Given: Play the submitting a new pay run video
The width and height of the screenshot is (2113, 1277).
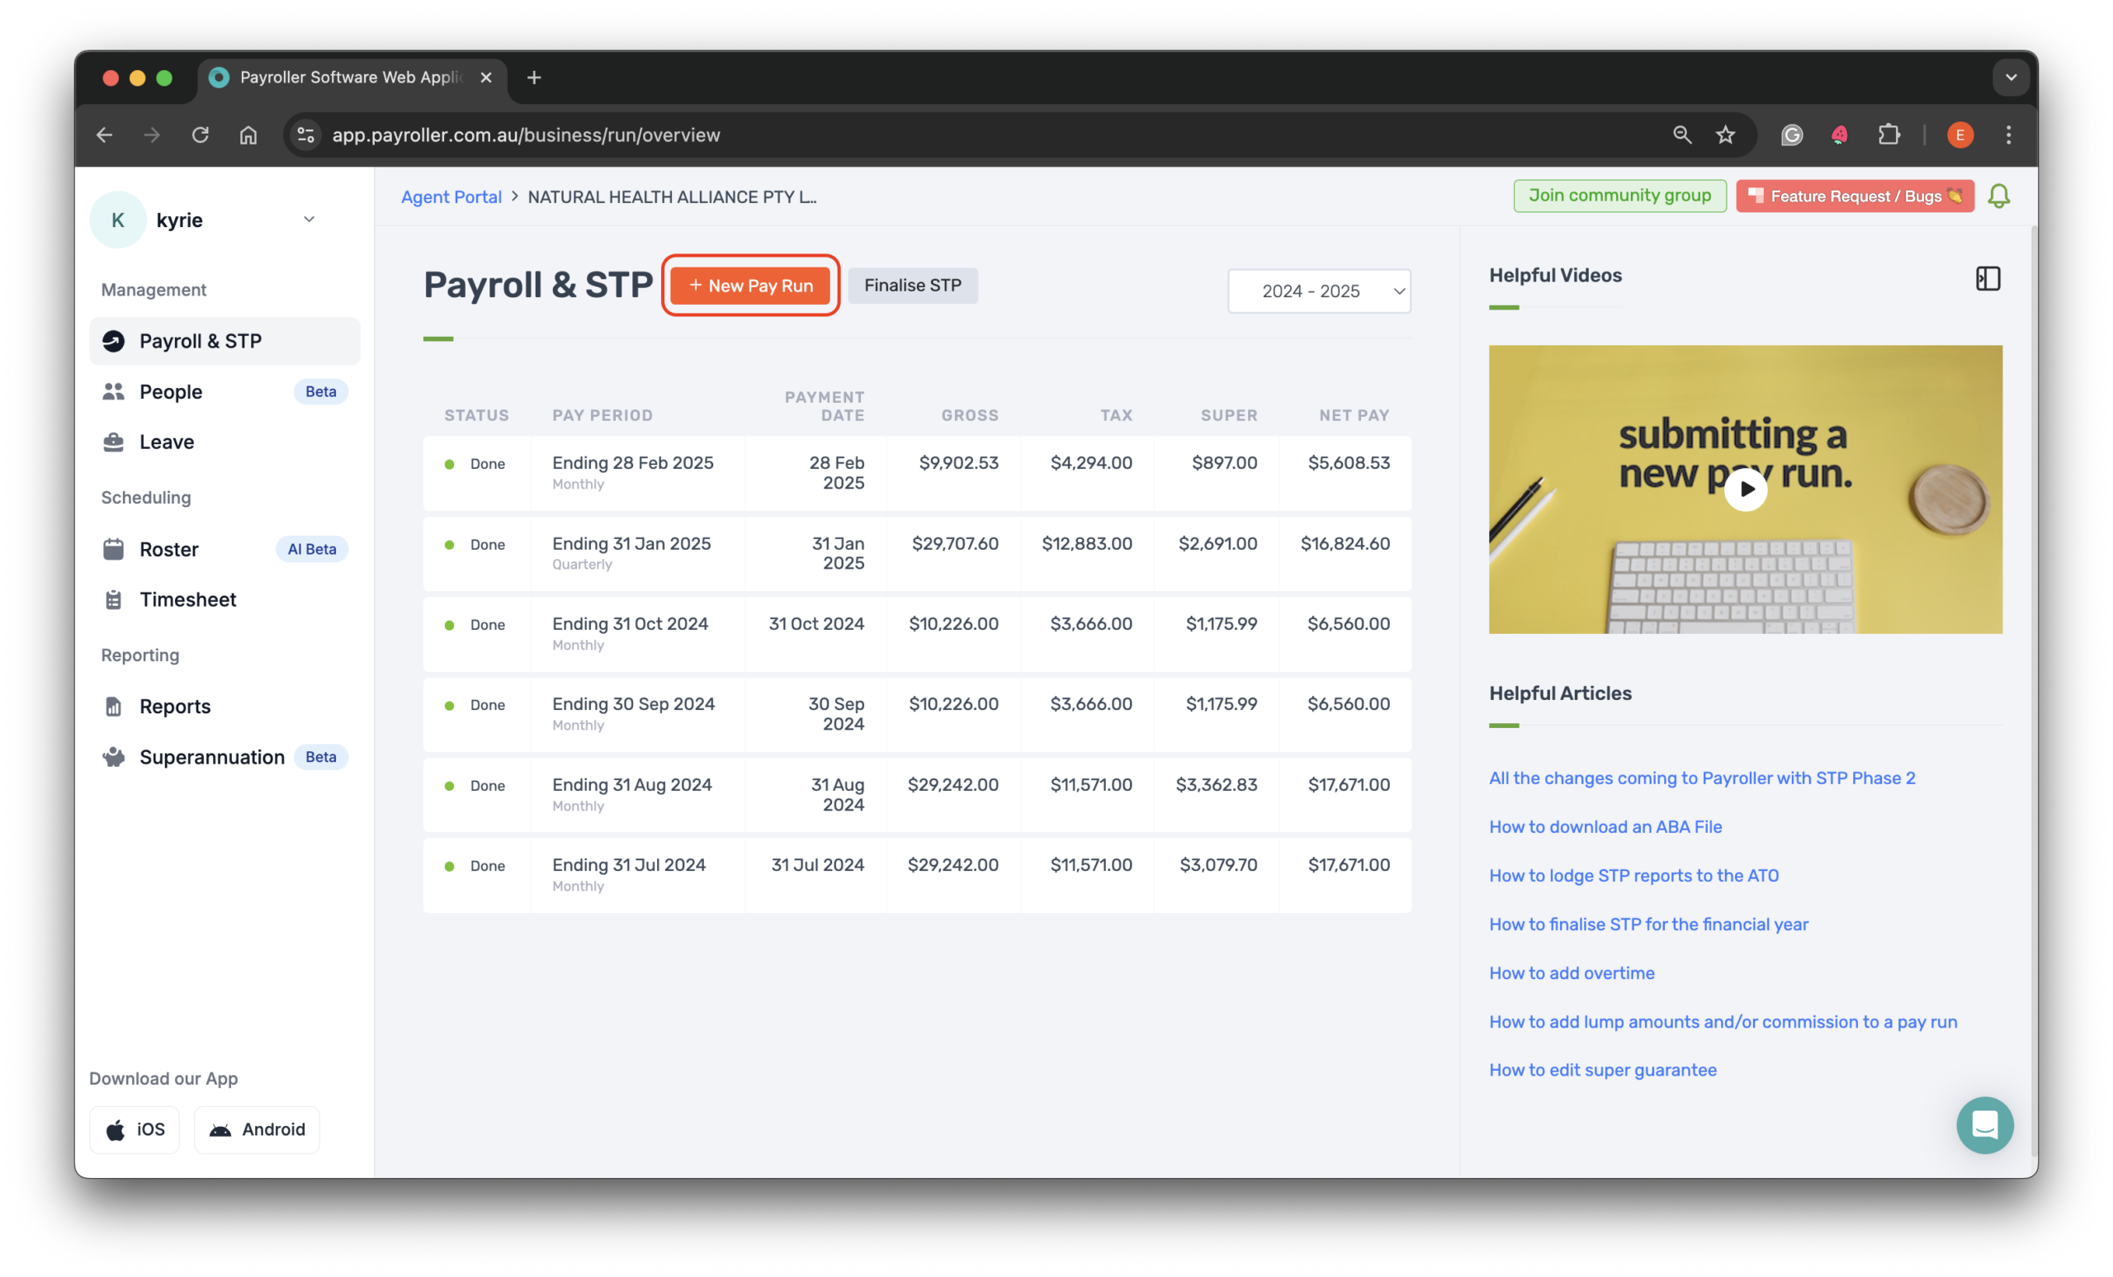Looking at the screenshot, I should [1745, 489].
